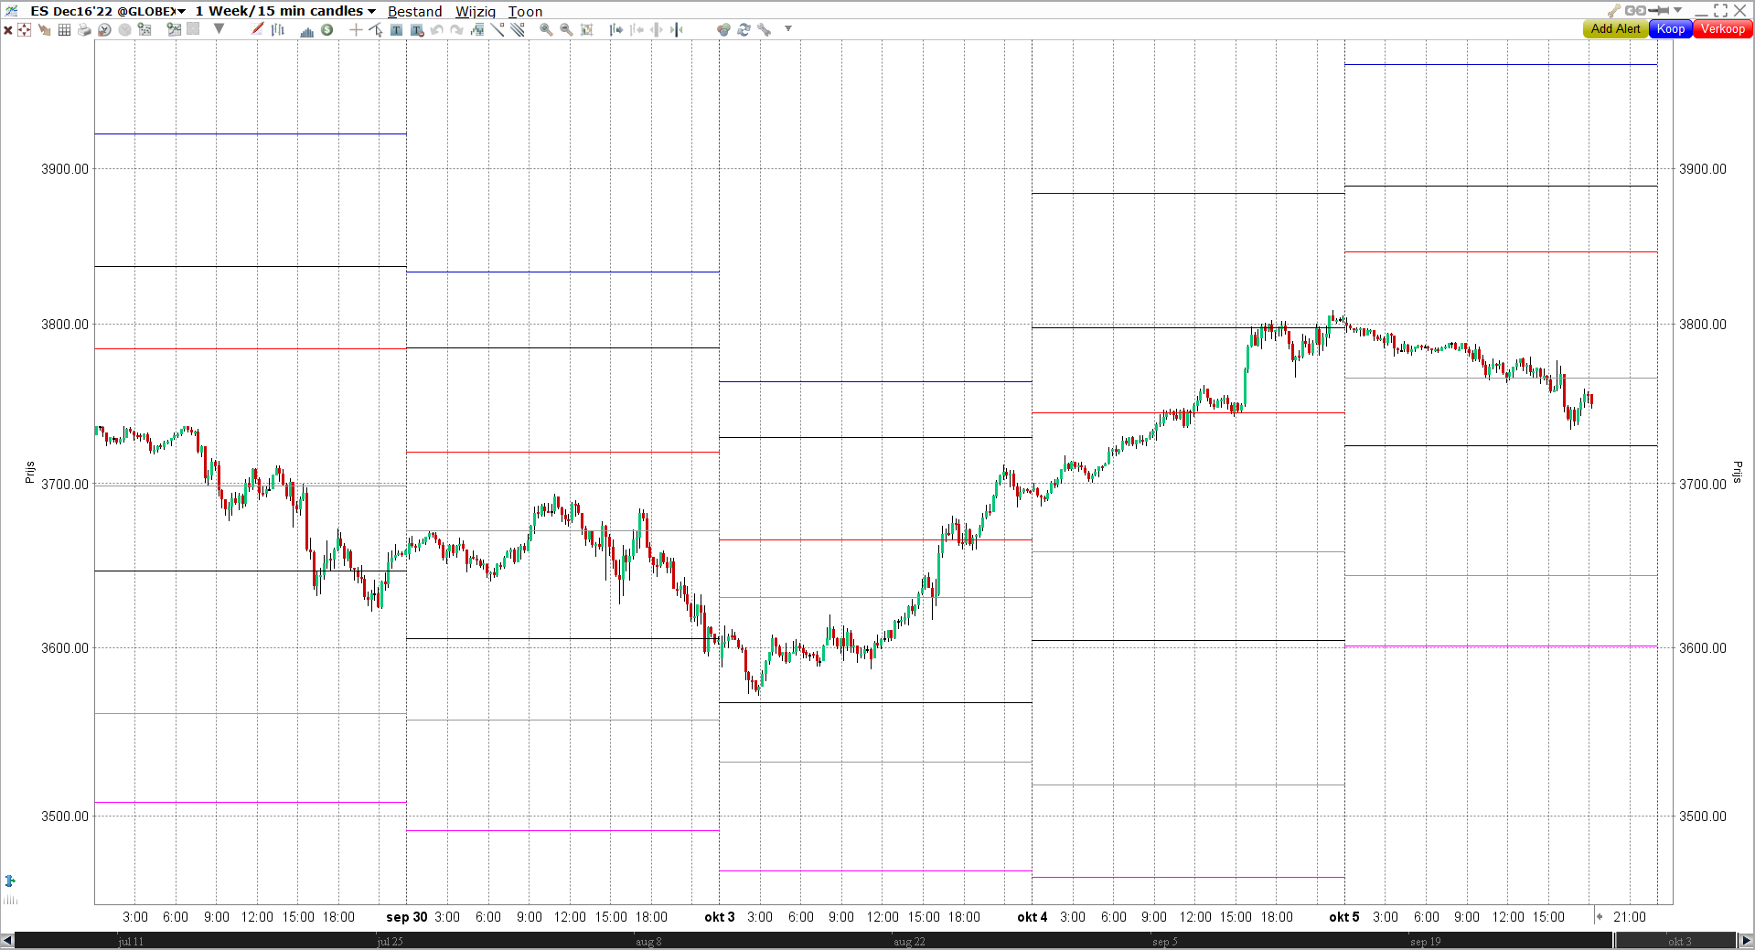Select the trendline drawing tool
This screenshot has height=950, width=1755.
[498, 29]
